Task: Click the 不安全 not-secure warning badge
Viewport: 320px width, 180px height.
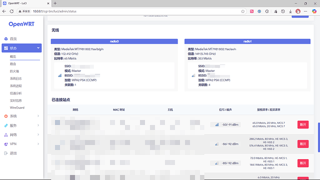Action: click(x=25, y=12)
